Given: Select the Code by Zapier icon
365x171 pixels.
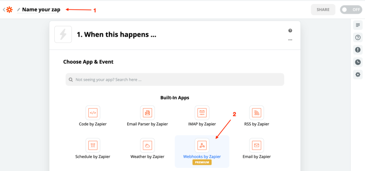Looking at the screenshot, I should (93, 113).
